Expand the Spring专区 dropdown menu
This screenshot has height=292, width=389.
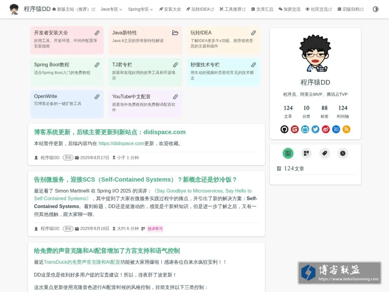[x=140, y=9]
